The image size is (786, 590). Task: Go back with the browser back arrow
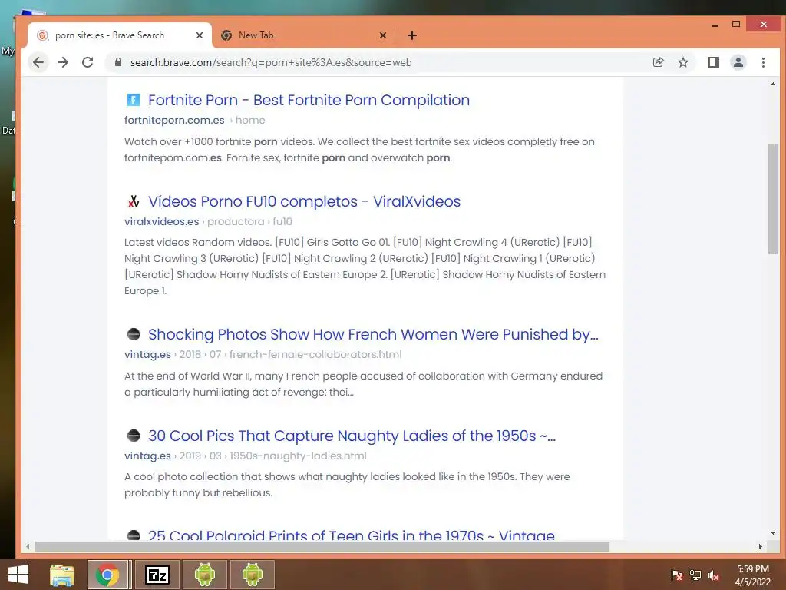38,62
